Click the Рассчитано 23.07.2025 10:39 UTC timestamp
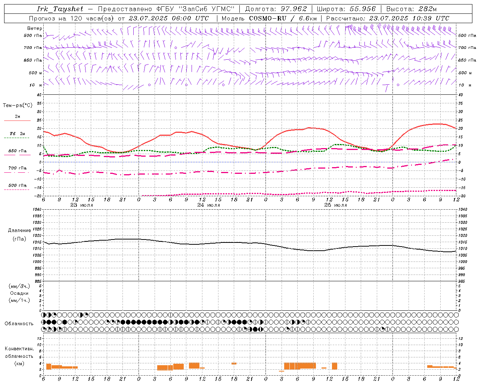 (388, 18)
